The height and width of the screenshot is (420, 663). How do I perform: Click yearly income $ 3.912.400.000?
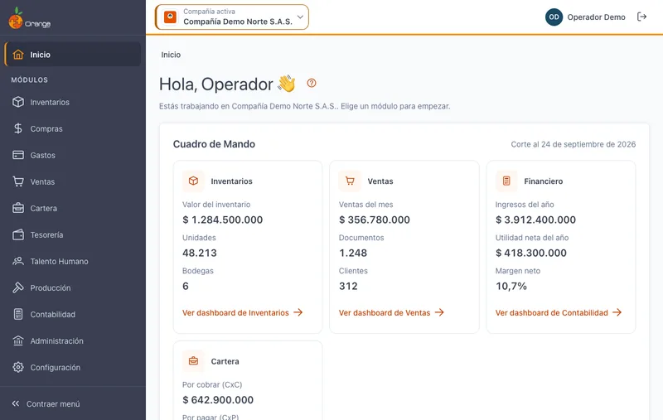[535, 220]
